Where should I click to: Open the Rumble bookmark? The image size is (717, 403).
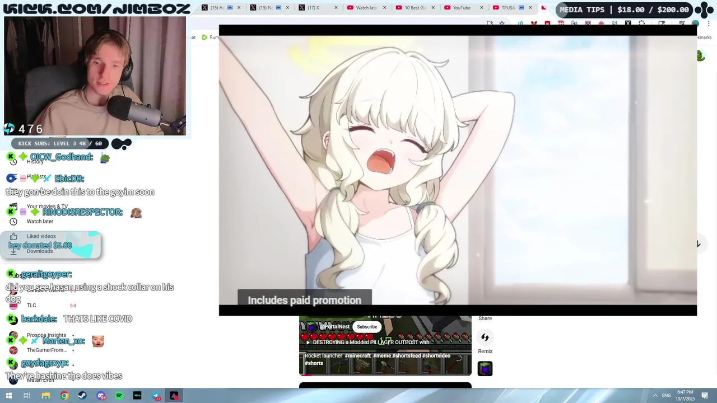click(210, 38)
